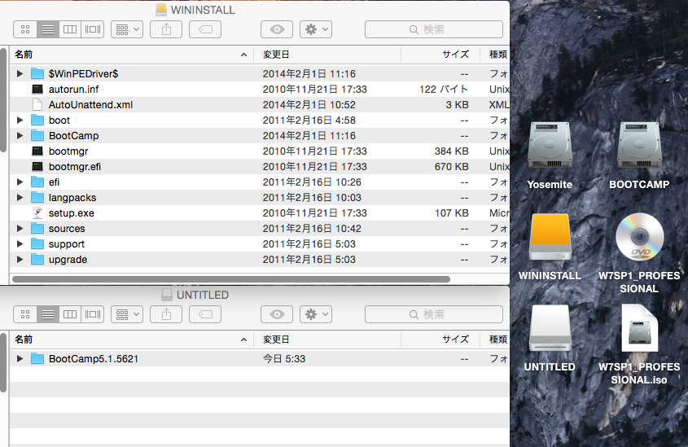The image size is (688, 447).
Task: Sort UNTITLED list by サイズ column
Action: pyautogui.click(x=440, y=339)
